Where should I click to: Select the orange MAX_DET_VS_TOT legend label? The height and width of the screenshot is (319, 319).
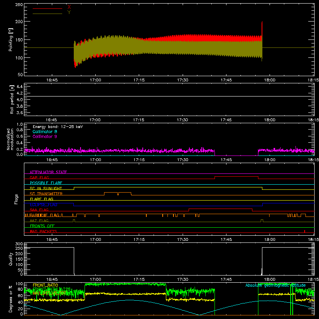click(49, 293)
